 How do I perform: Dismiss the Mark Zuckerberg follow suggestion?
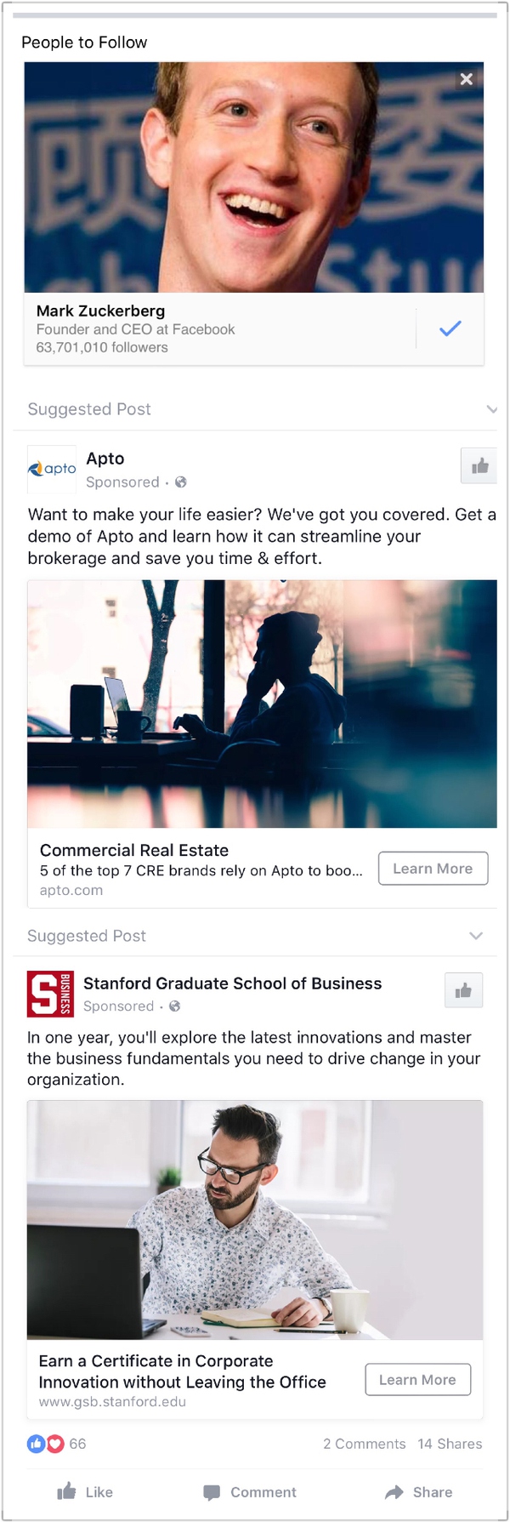(466, 79)
